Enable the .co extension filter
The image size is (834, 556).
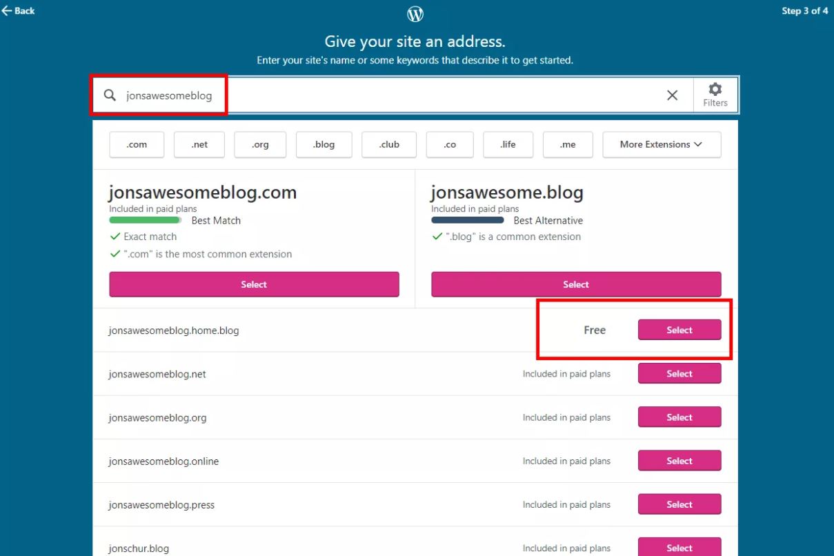[x=450, y=144]
